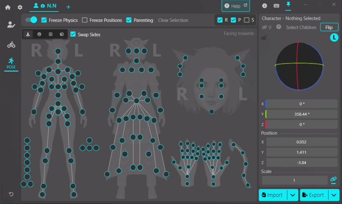Enable the Freeze Positions checkbox
The width and height of the screenshot is (342, 204).
[x=85, y=20]
